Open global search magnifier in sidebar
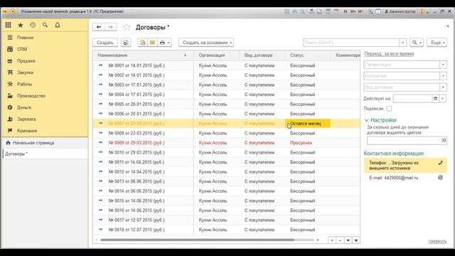This screenshot has height=256, width=455. (45, 26)
